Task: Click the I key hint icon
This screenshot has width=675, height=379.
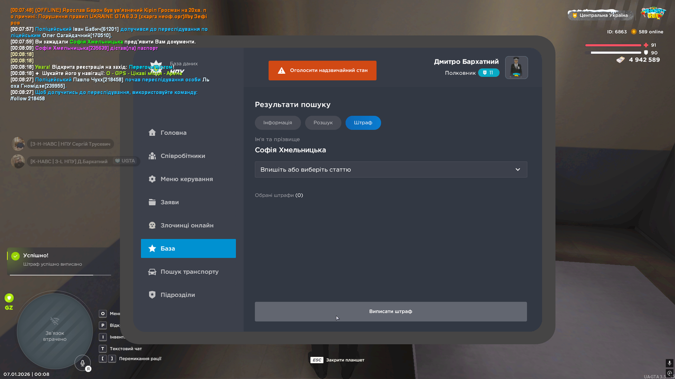Action: (103, 337)
